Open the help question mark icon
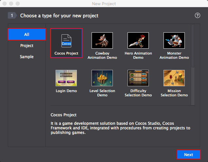The height and width of the screenshot is (162, 208). tap(198, 15)
